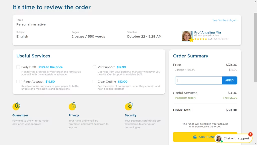Click the red chat notification badge
257x145 pixels.
point(250,134)
